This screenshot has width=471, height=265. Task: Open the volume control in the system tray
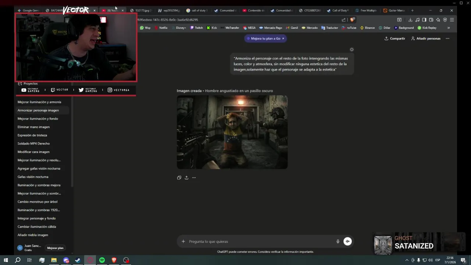pos(431,260)
